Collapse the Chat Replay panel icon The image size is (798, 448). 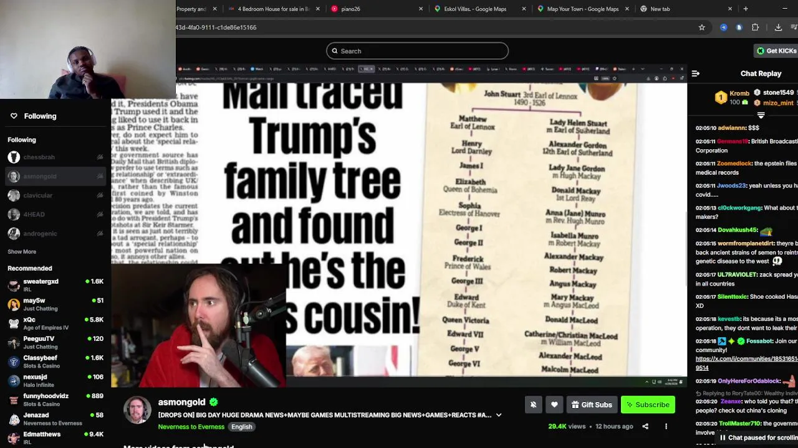[696, 73]
